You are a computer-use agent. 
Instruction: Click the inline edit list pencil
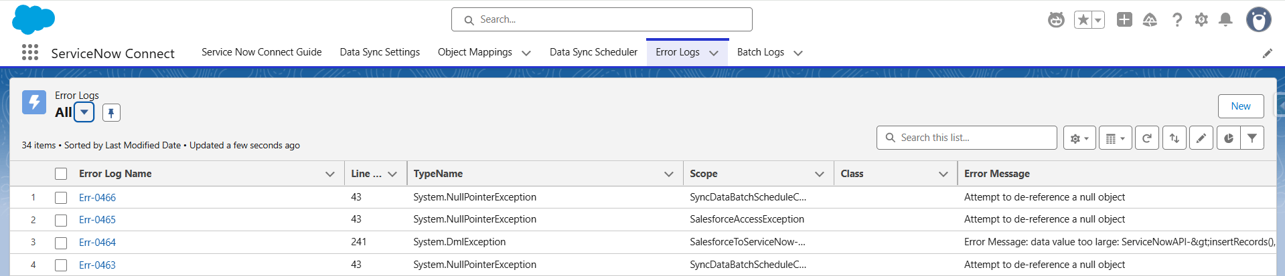point(1201,138)
